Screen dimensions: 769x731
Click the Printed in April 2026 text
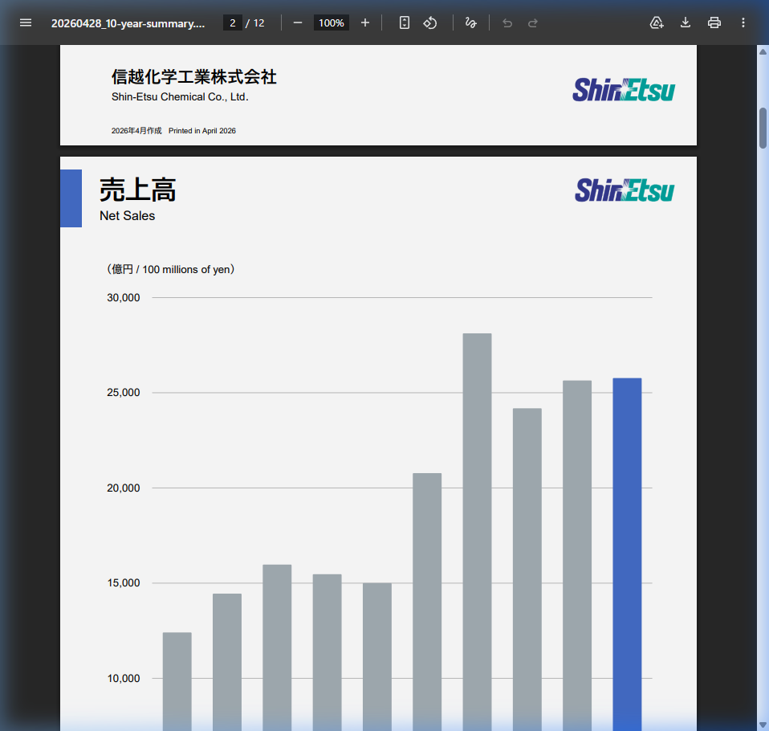click(x=202, y=131)
